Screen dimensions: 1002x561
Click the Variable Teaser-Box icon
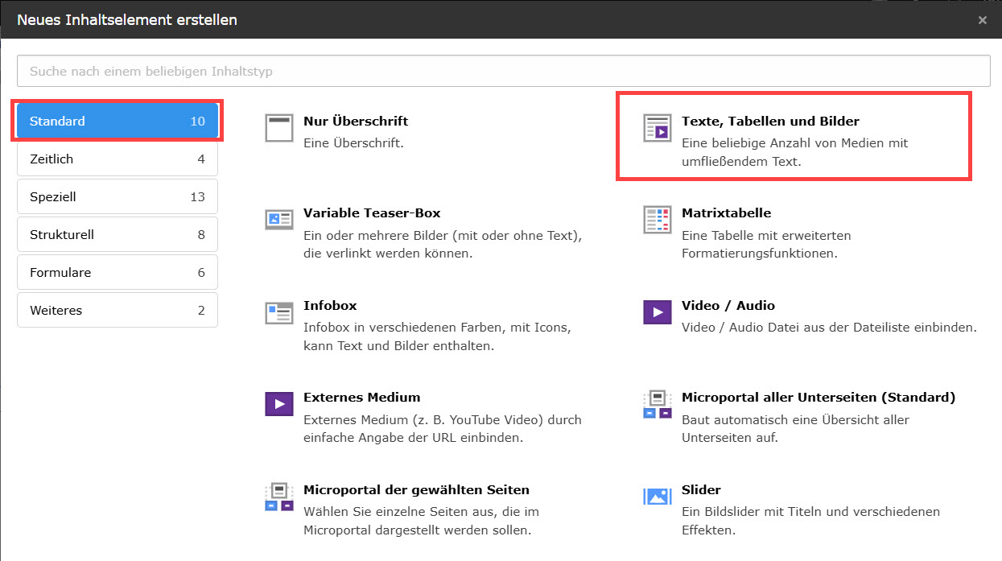(x=278, y=220)
